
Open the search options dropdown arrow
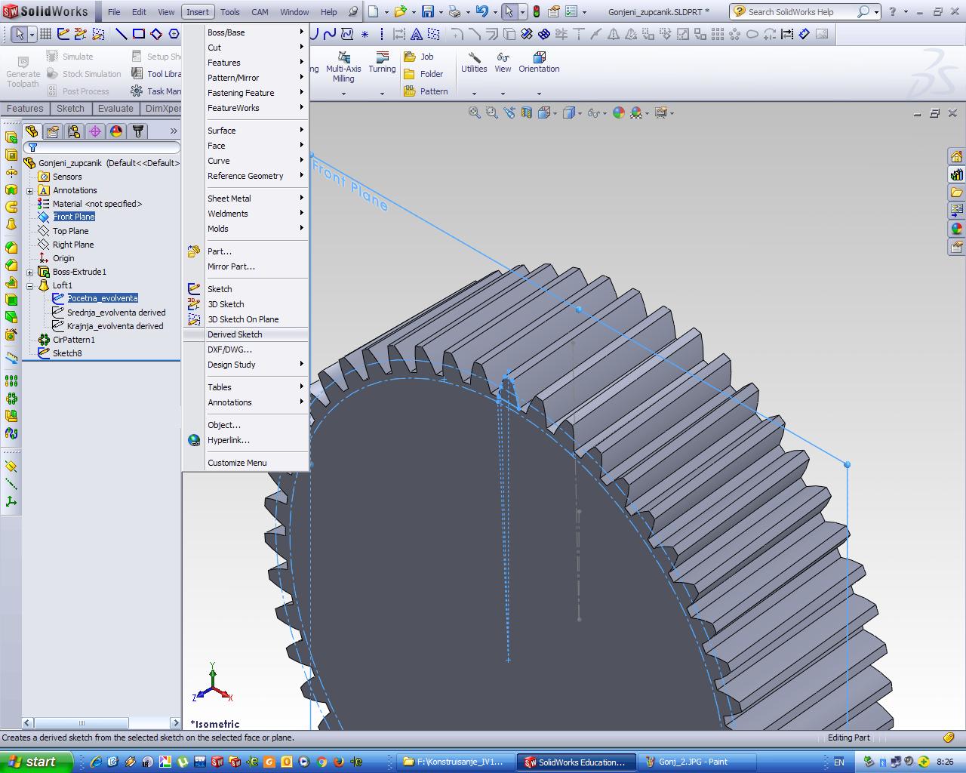tap(876, 12)
